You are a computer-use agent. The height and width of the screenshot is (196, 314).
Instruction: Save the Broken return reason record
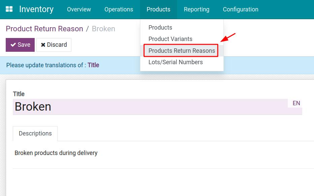point(20,44)
